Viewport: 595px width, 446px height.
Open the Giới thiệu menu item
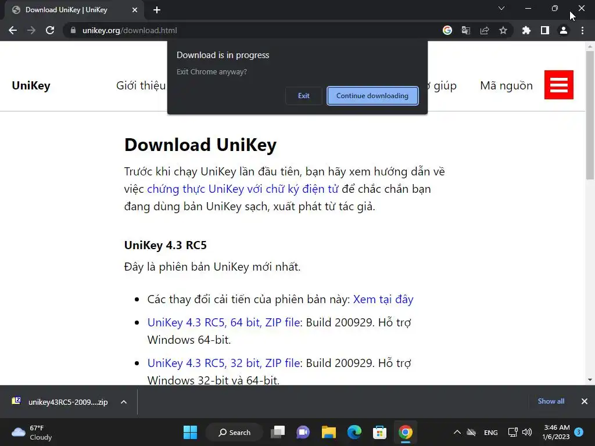pos(141,86)
